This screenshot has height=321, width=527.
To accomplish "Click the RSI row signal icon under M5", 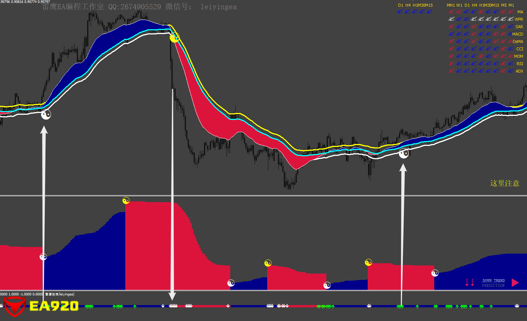I will 503,64.
